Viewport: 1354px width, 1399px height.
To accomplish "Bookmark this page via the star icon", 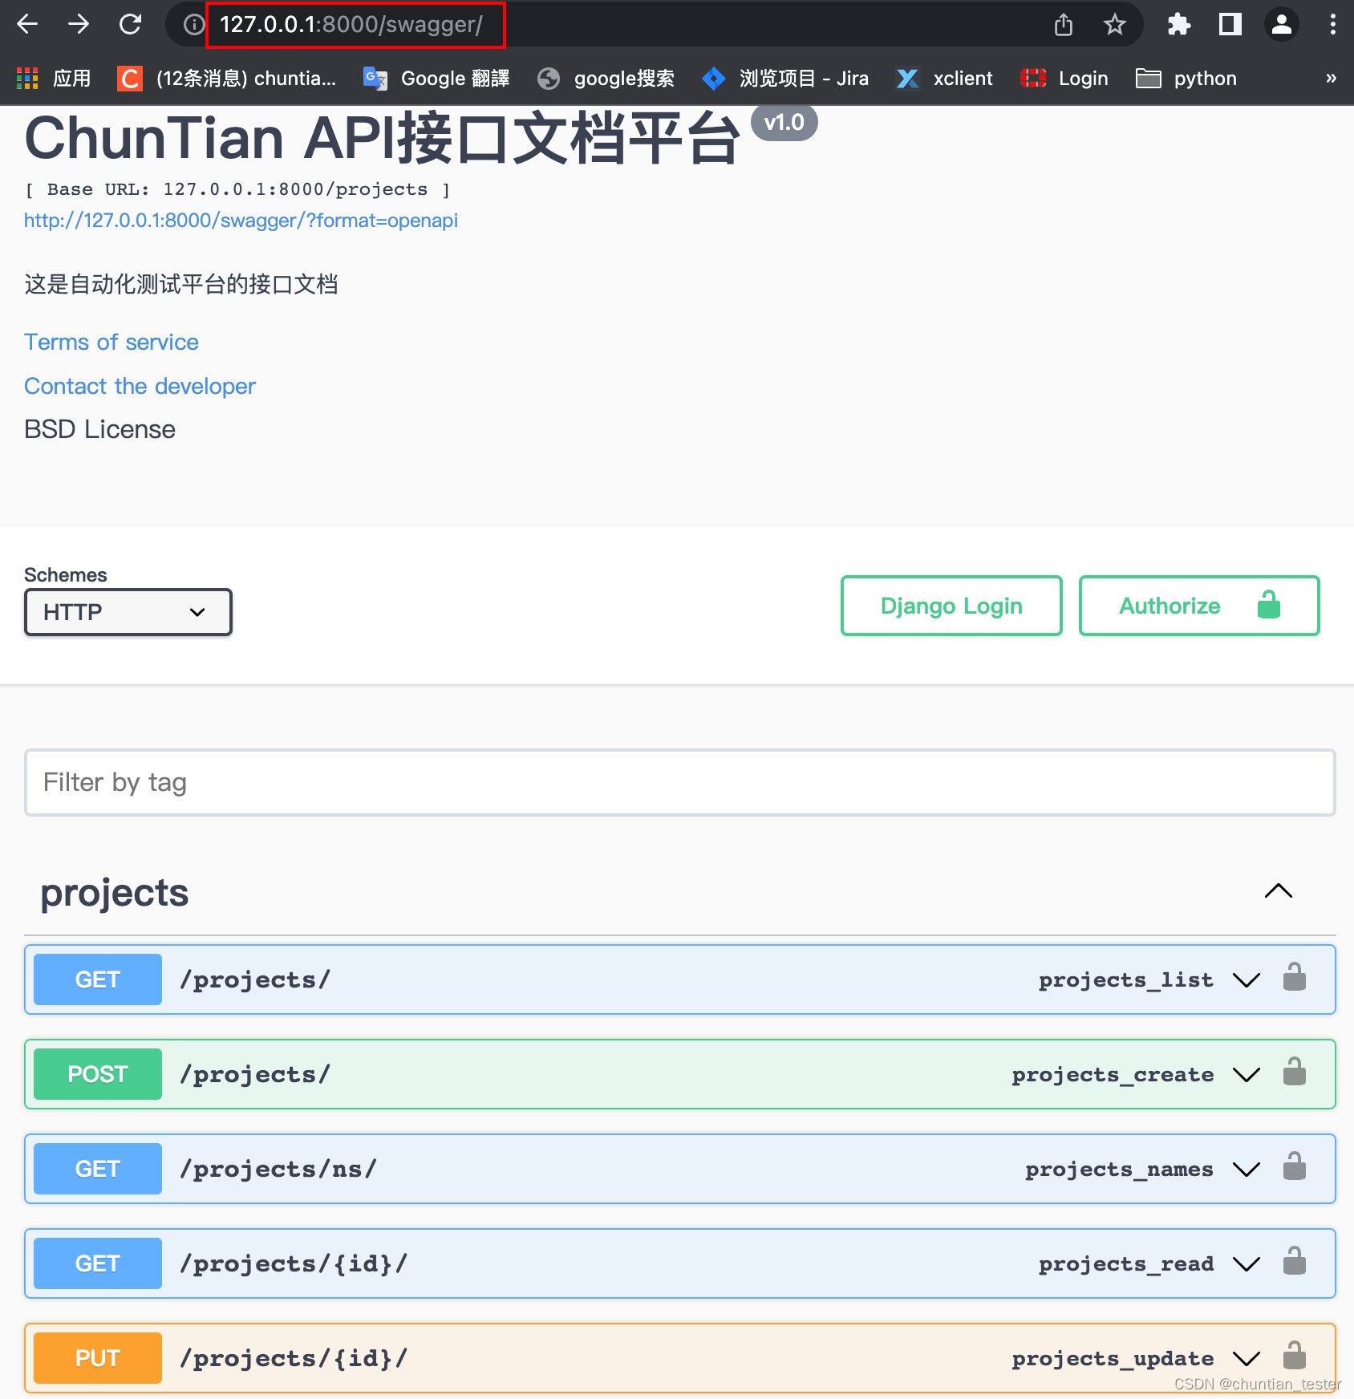I will [x=1114, y=24].
